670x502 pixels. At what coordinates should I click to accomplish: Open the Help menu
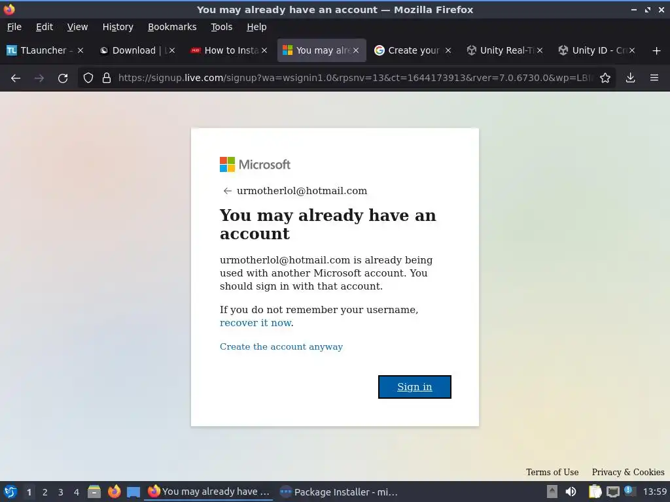click(256, 27)
